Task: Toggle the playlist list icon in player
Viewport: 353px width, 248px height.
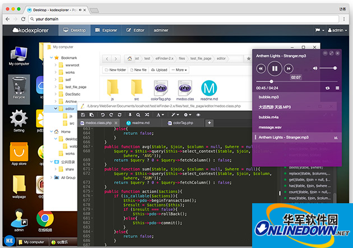Action: (337, 88)
